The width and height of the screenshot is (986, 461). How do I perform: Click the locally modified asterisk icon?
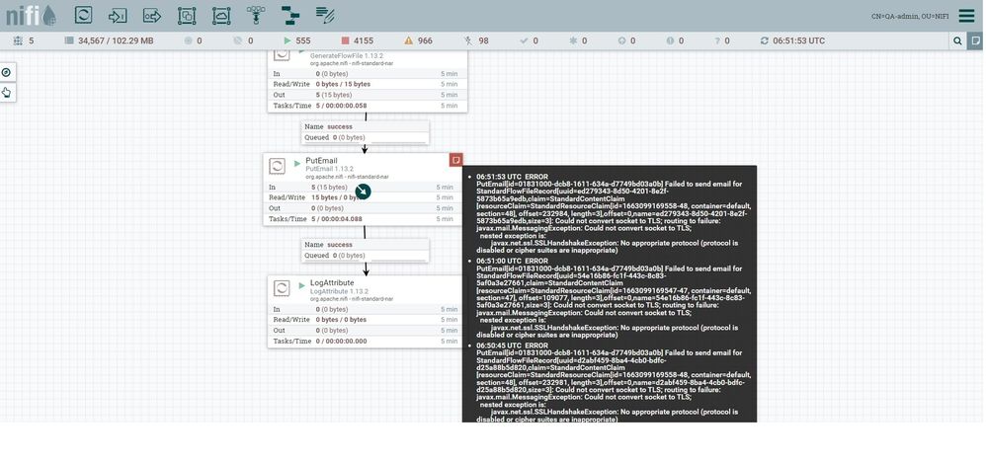[573, 40]
